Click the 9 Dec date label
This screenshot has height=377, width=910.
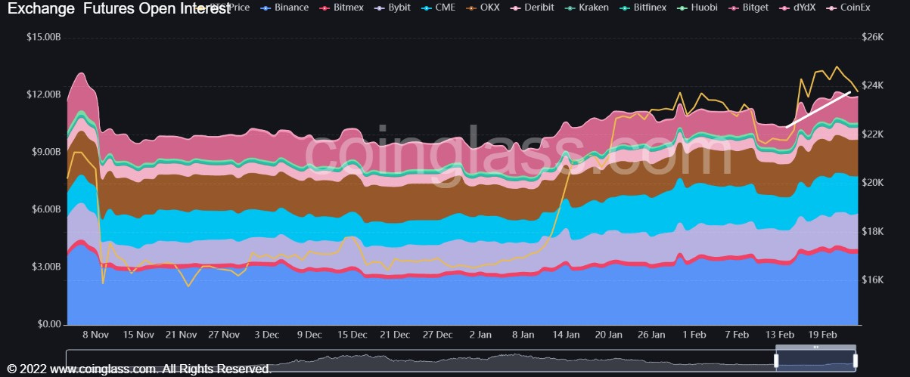(309, 335)
